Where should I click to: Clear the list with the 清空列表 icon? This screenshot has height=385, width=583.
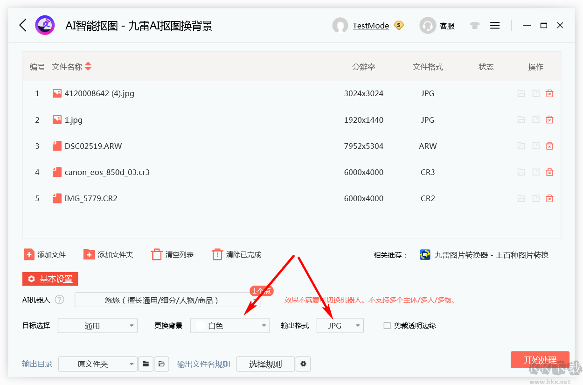(157, 254)
